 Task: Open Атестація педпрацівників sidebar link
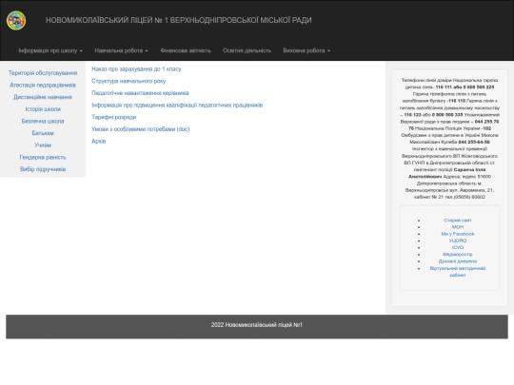[43, 86]
